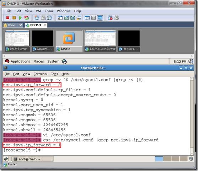The height and width of the screenshot is (171, 198).
Task: Toggle the sidebar panel toolbar icon
Action: coord(60,18)
